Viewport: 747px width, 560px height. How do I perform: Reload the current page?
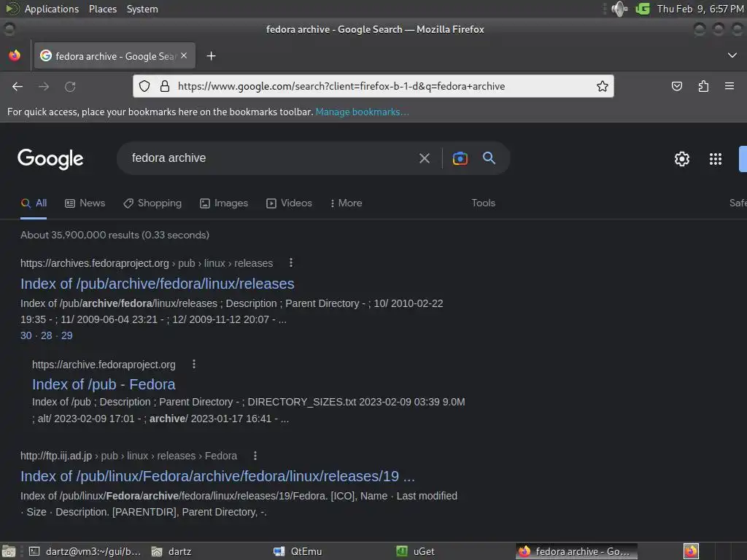[70, 86]
